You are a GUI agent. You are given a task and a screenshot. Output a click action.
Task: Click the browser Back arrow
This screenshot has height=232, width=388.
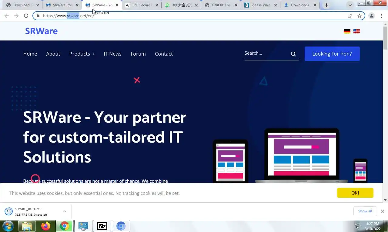7,16
